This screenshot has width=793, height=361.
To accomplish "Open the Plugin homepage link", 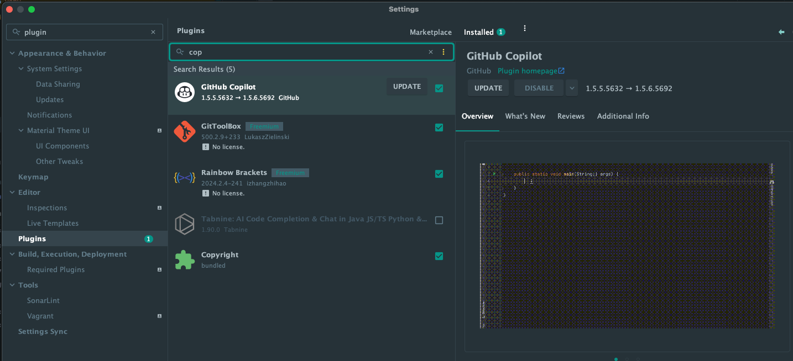I will pyautogui.click(x=528, y=71).
